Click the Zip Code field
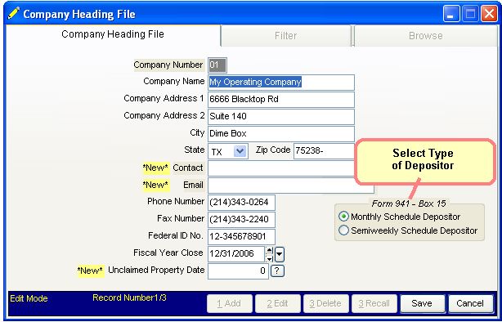This screenshot has width=502, height=322. click(324, 150)
